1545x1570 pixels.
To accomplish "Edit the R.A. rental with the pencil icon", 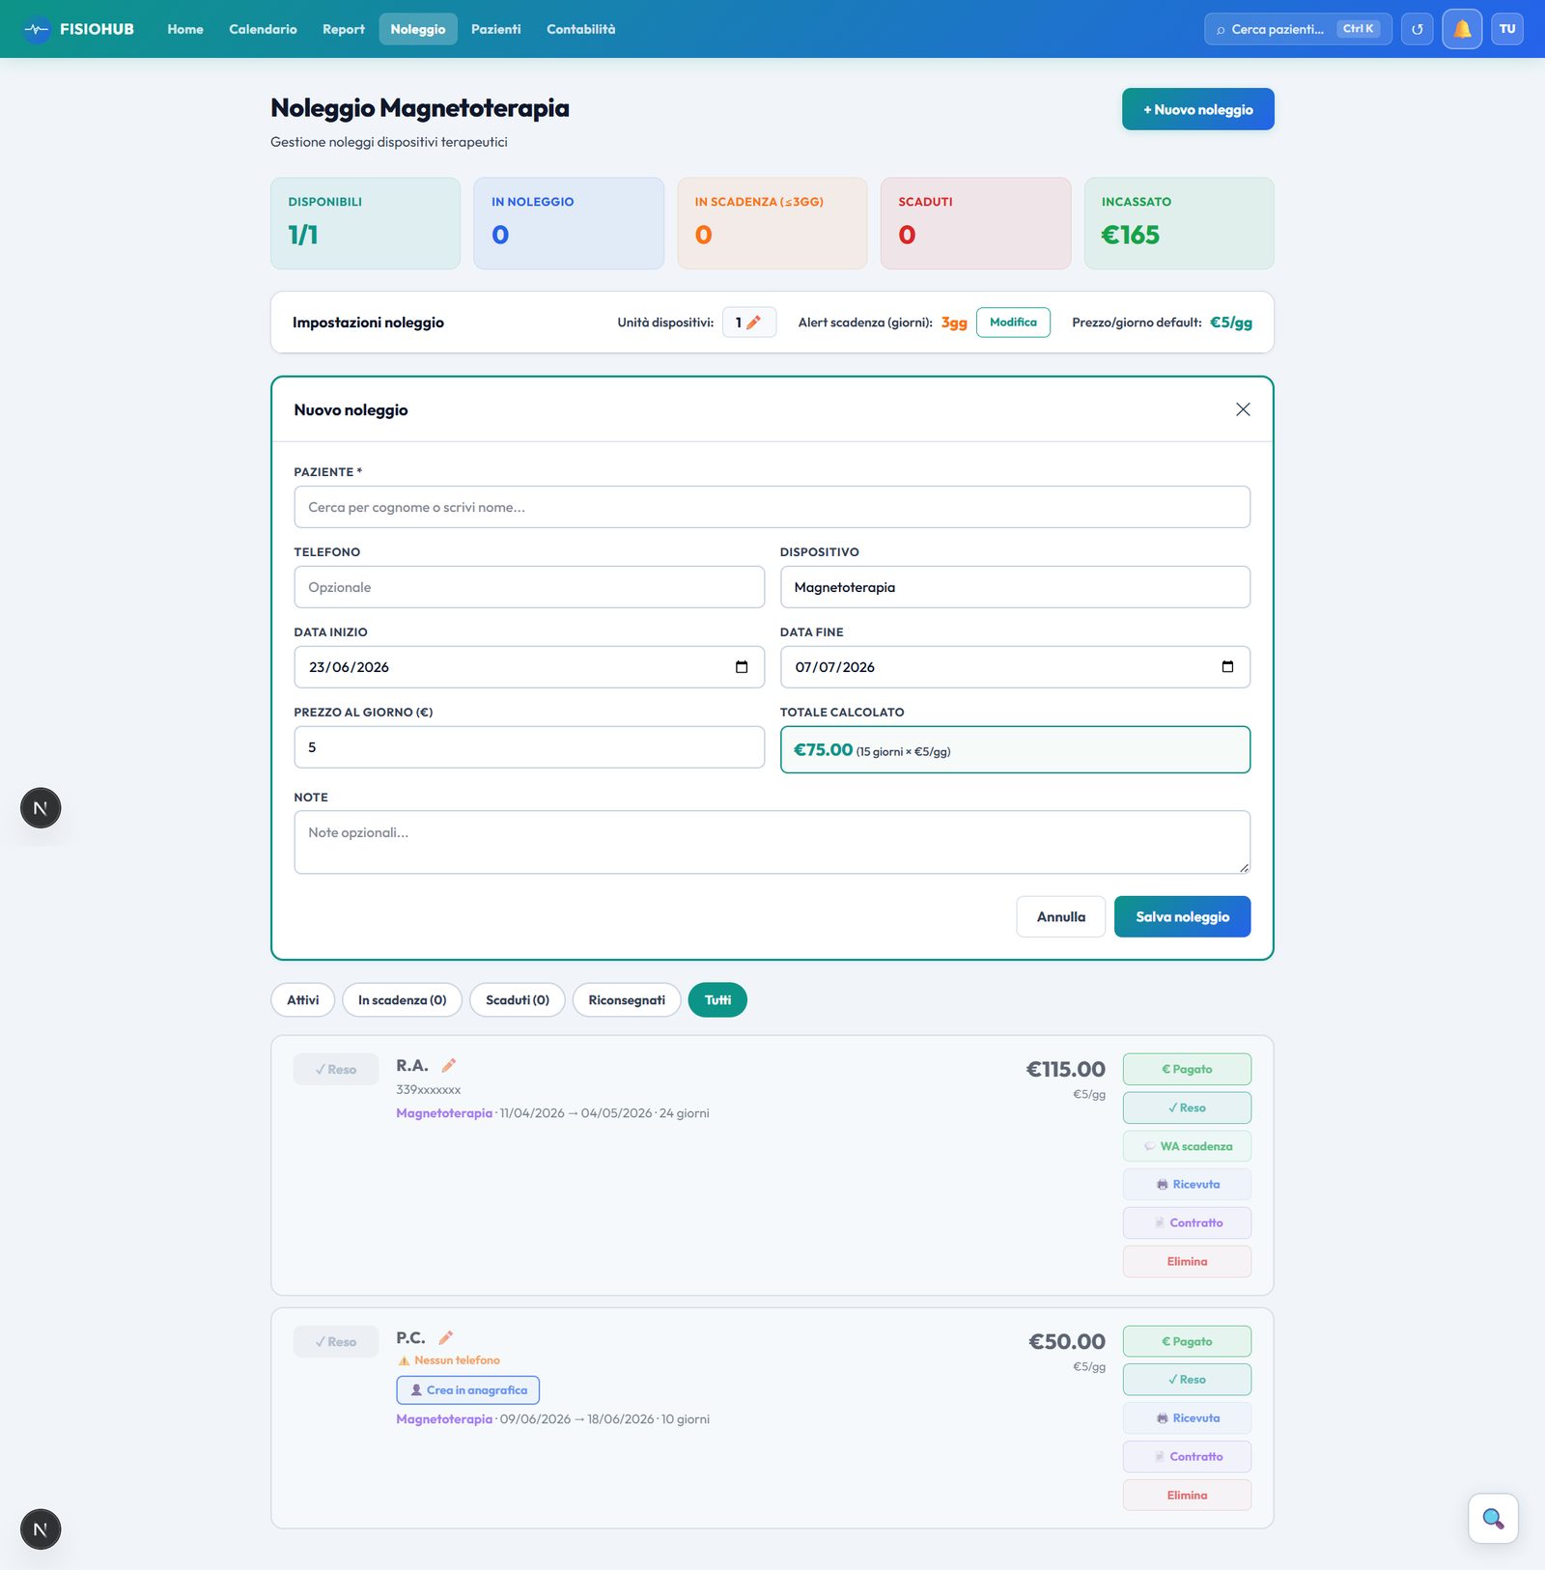I will click(448, 1065).
